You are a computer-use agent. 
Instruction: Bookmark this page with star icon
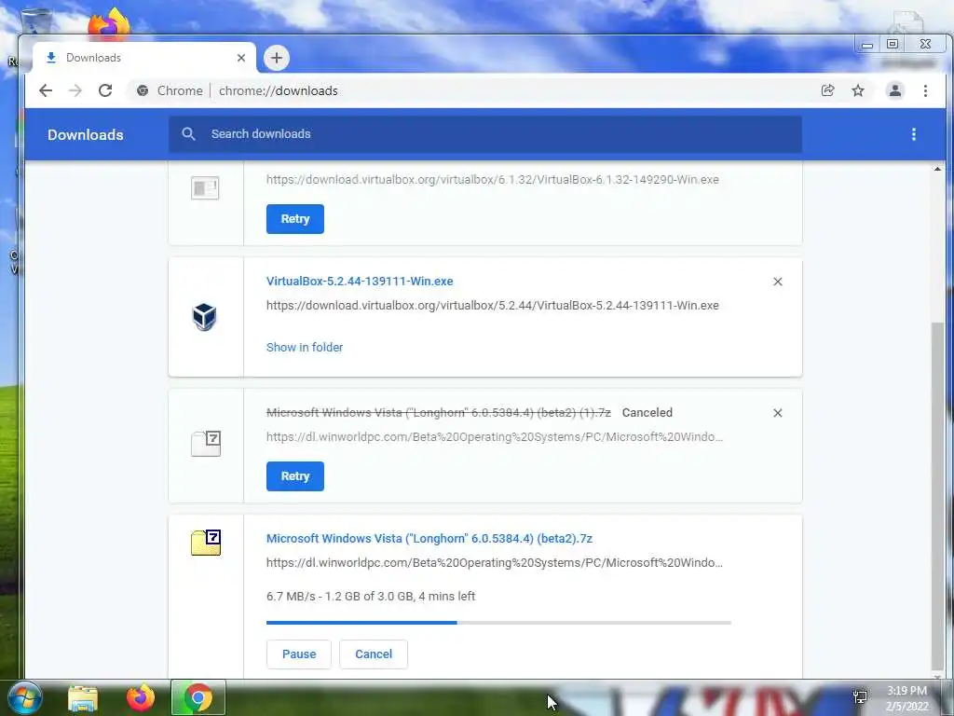pyautogui.click(x=858, y=90)
